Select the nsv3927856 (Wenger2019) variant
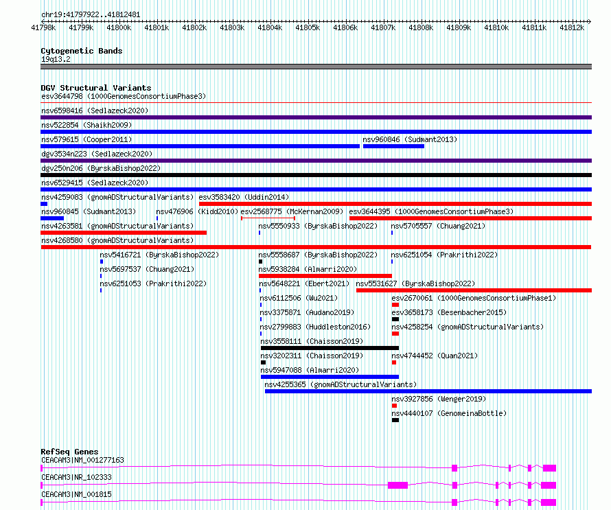The width and height of the screenshot is (611, 510). tap(439, 399)
